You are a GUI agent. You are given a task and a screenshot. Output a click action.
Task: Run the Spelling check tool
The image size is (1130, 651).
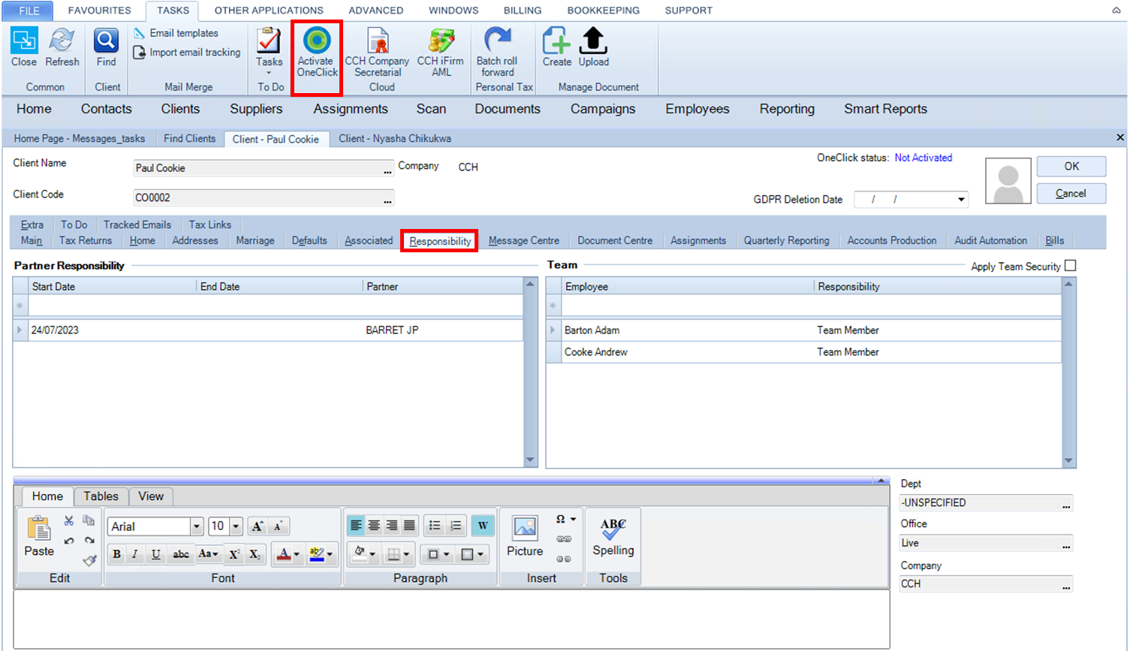coord(613,536)
